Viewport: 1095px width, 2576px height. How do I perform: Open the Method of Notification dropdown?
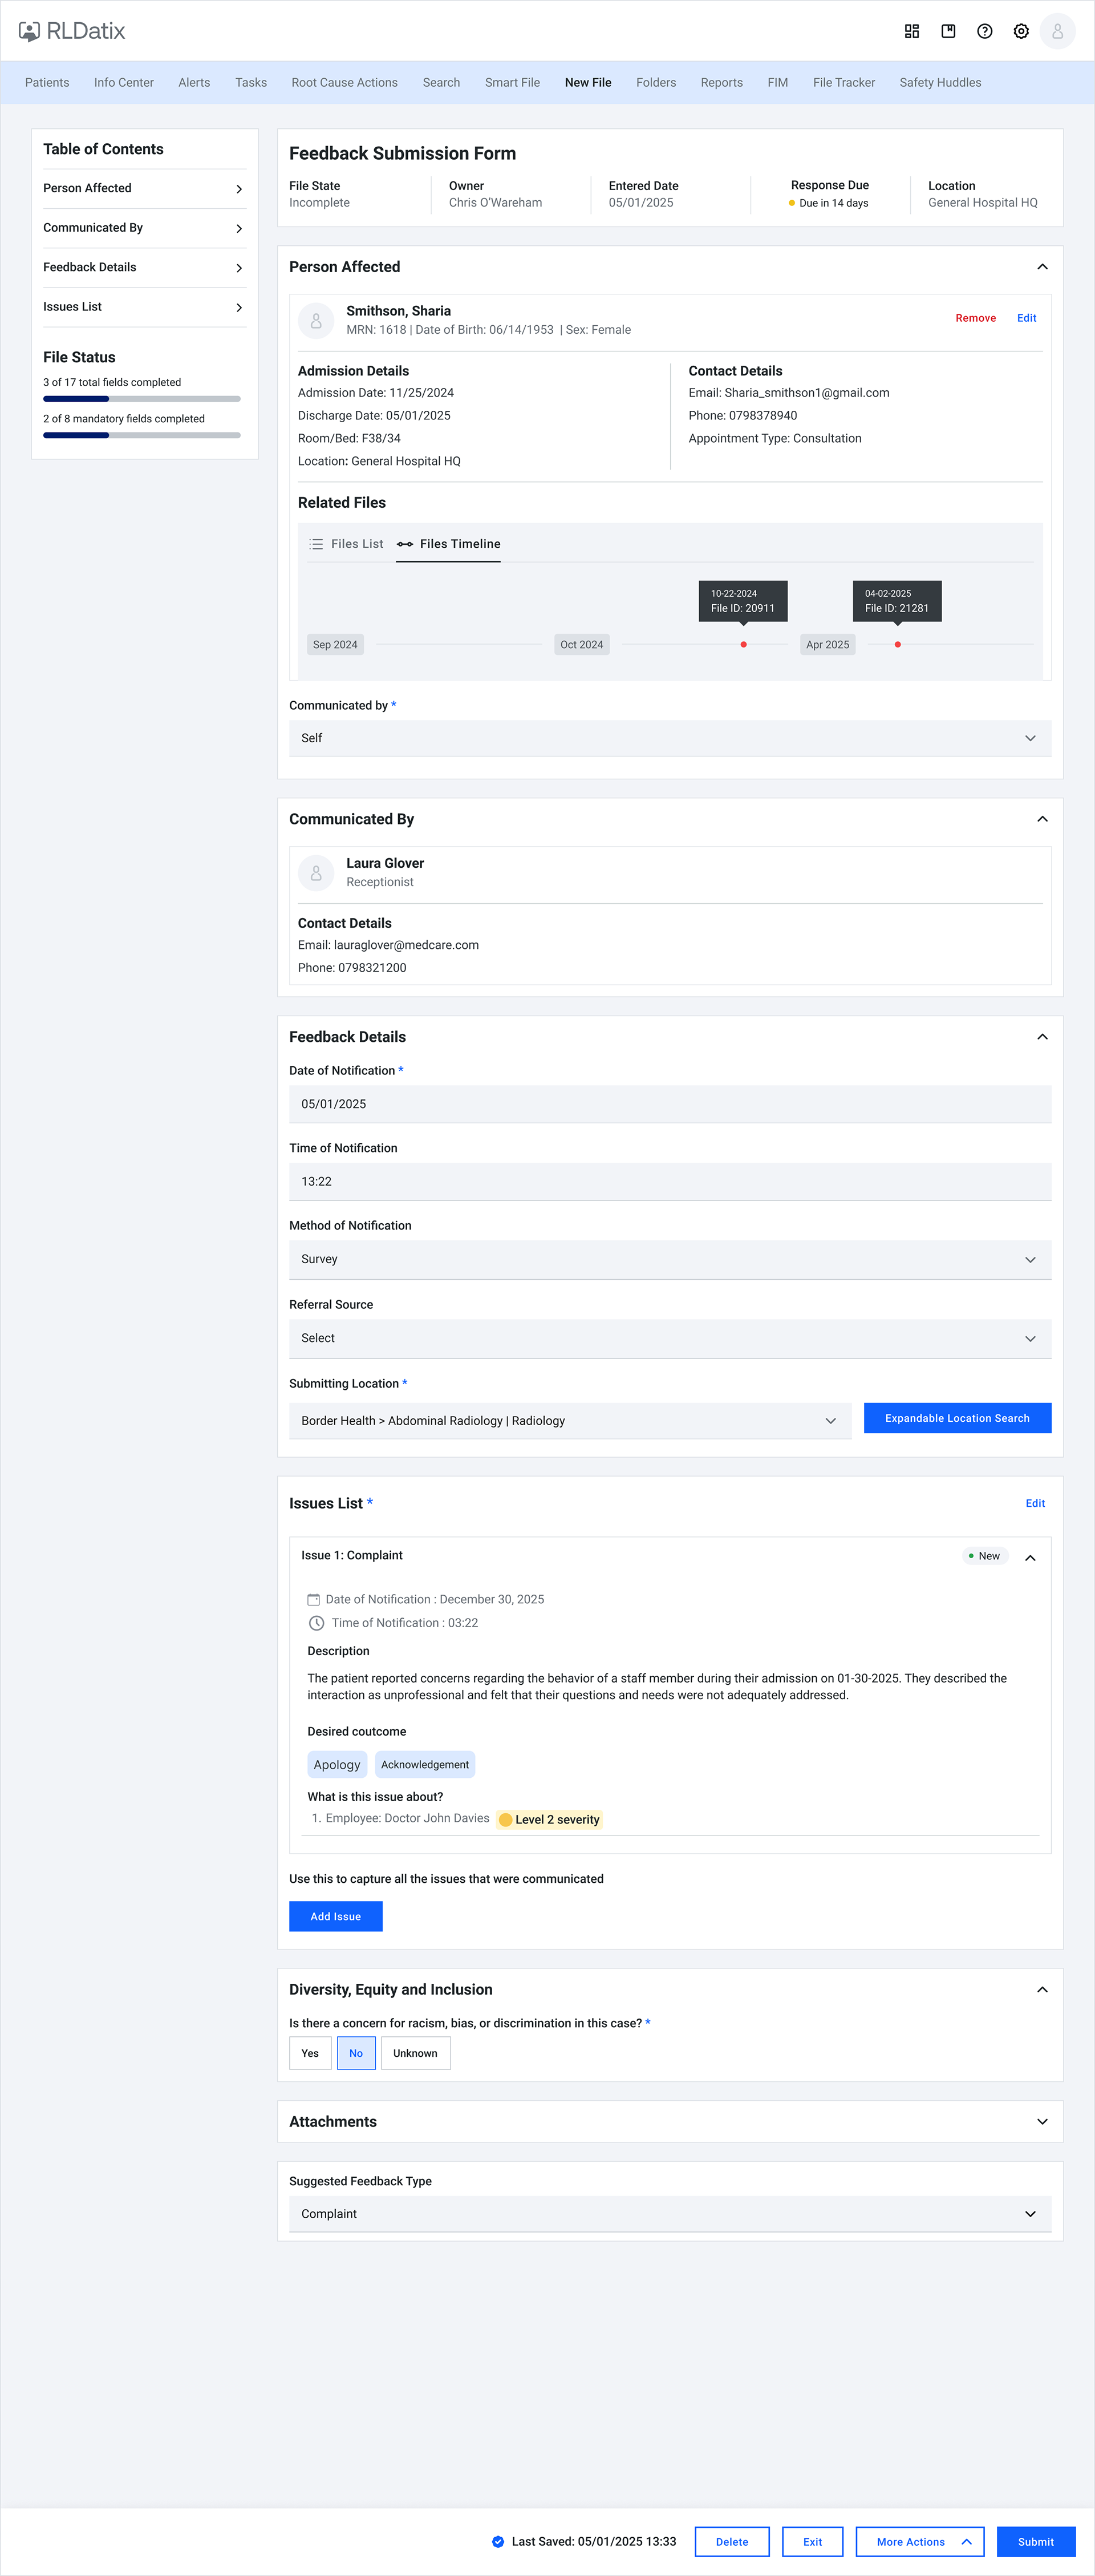click(670, 1259)
